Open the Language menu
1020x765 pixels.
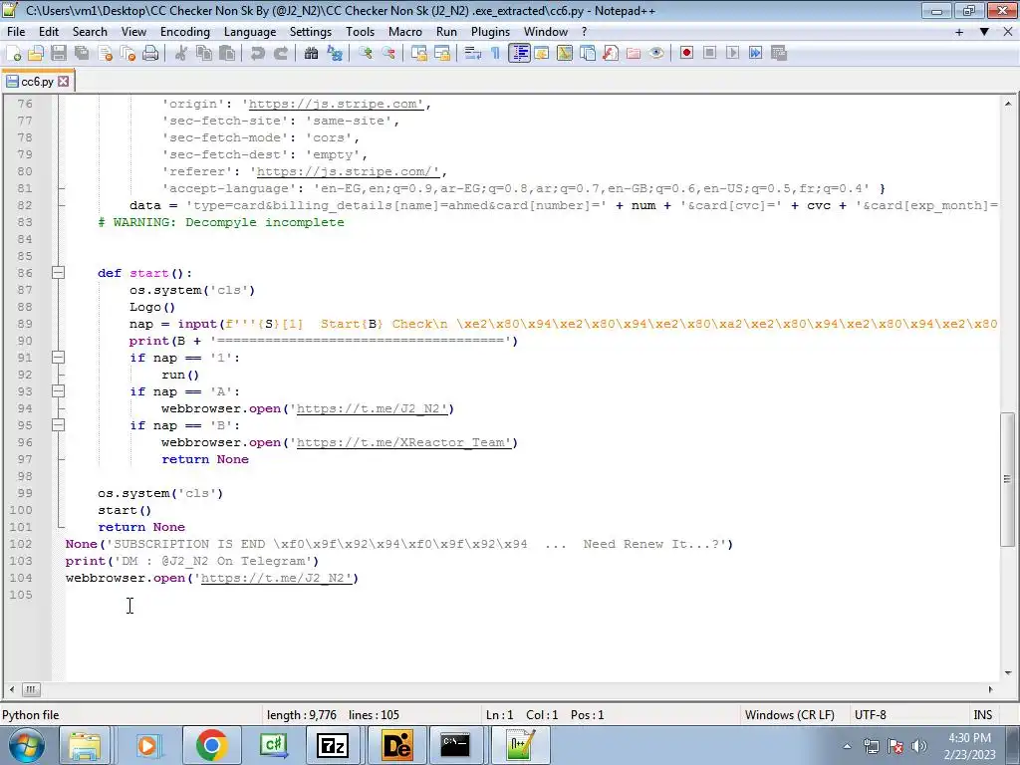point(250,31)
